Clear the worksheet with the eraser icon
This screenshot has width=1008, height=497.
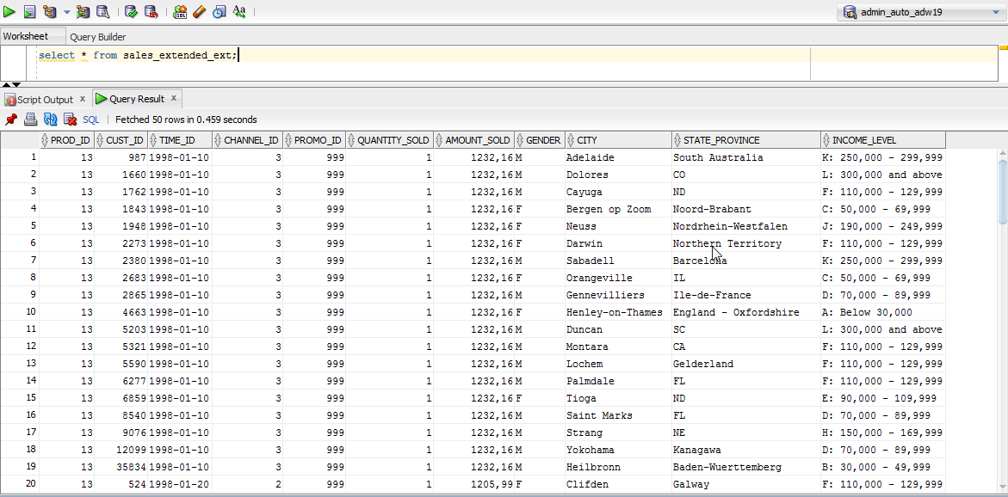pyautogui.click(x=200, y=12)
